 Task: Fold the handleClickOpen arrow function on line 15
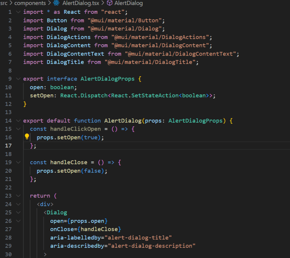[18, 129]
